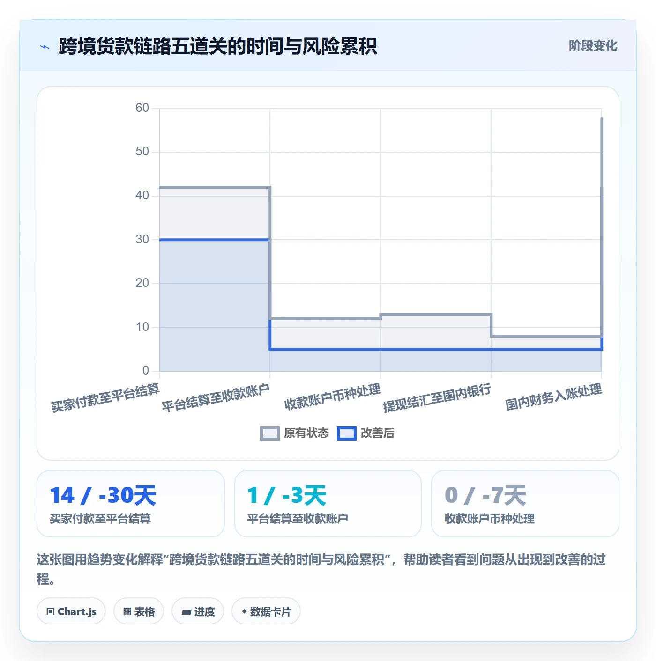
Task: Click the 原有状态 legend label
Action: pos(306,433)
